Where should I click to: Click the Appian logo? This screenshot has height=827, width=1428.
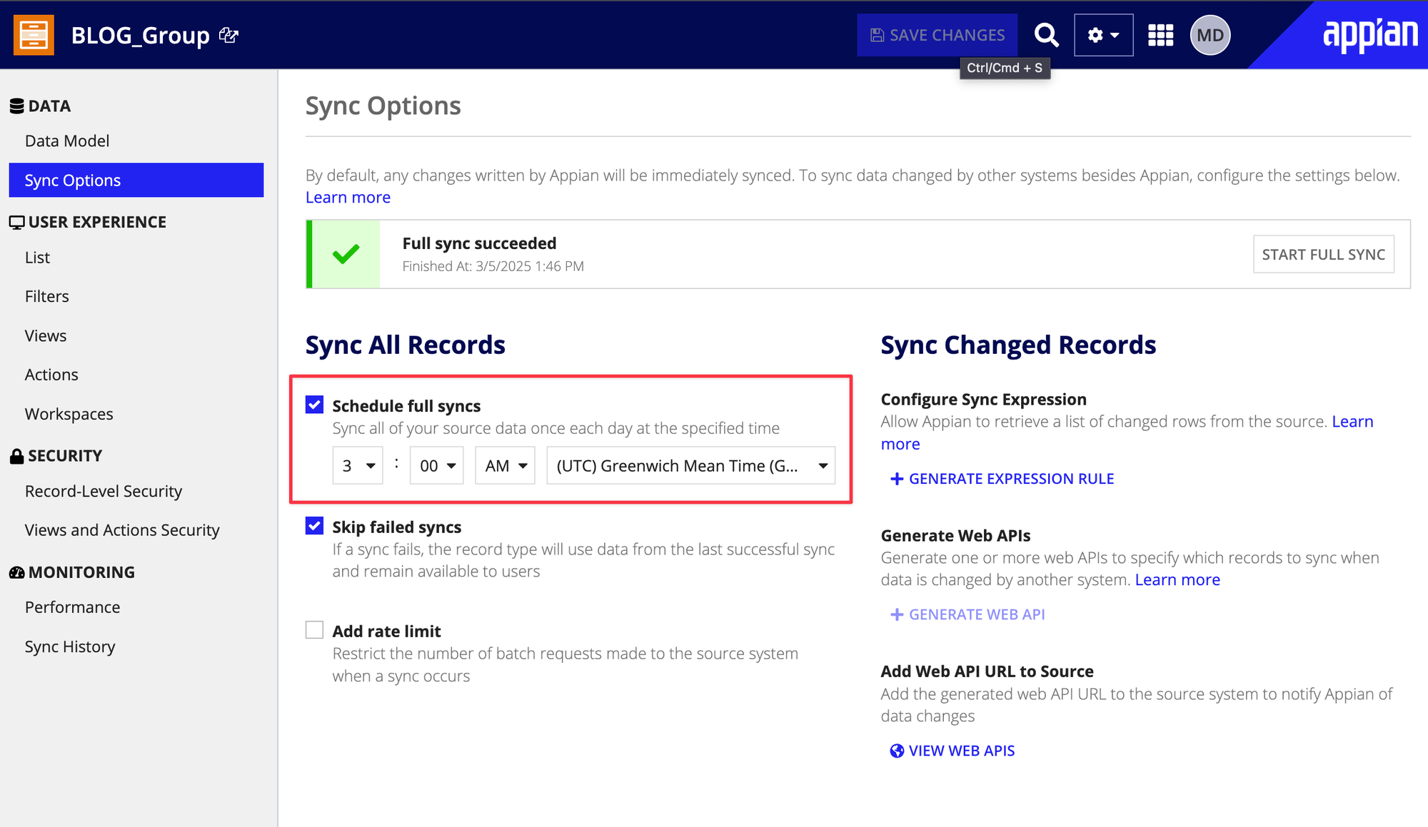coord(1369,34)
